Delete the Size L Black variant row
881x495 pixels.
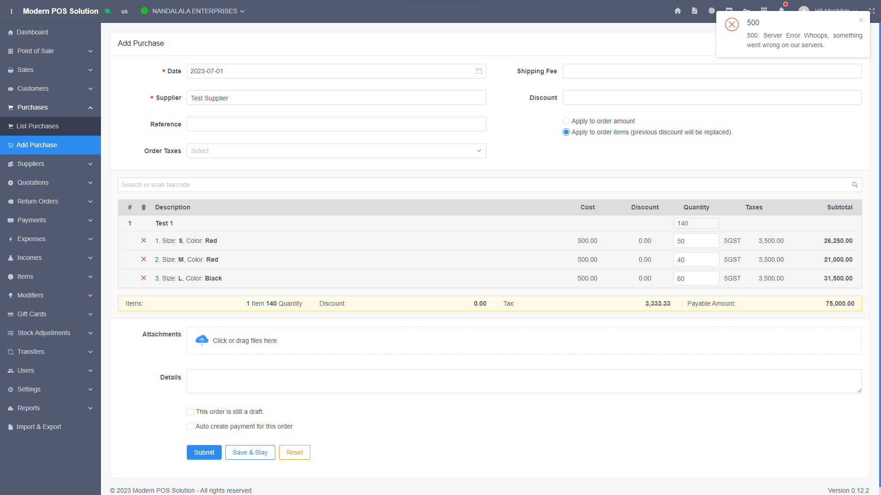tap(144, 278)
